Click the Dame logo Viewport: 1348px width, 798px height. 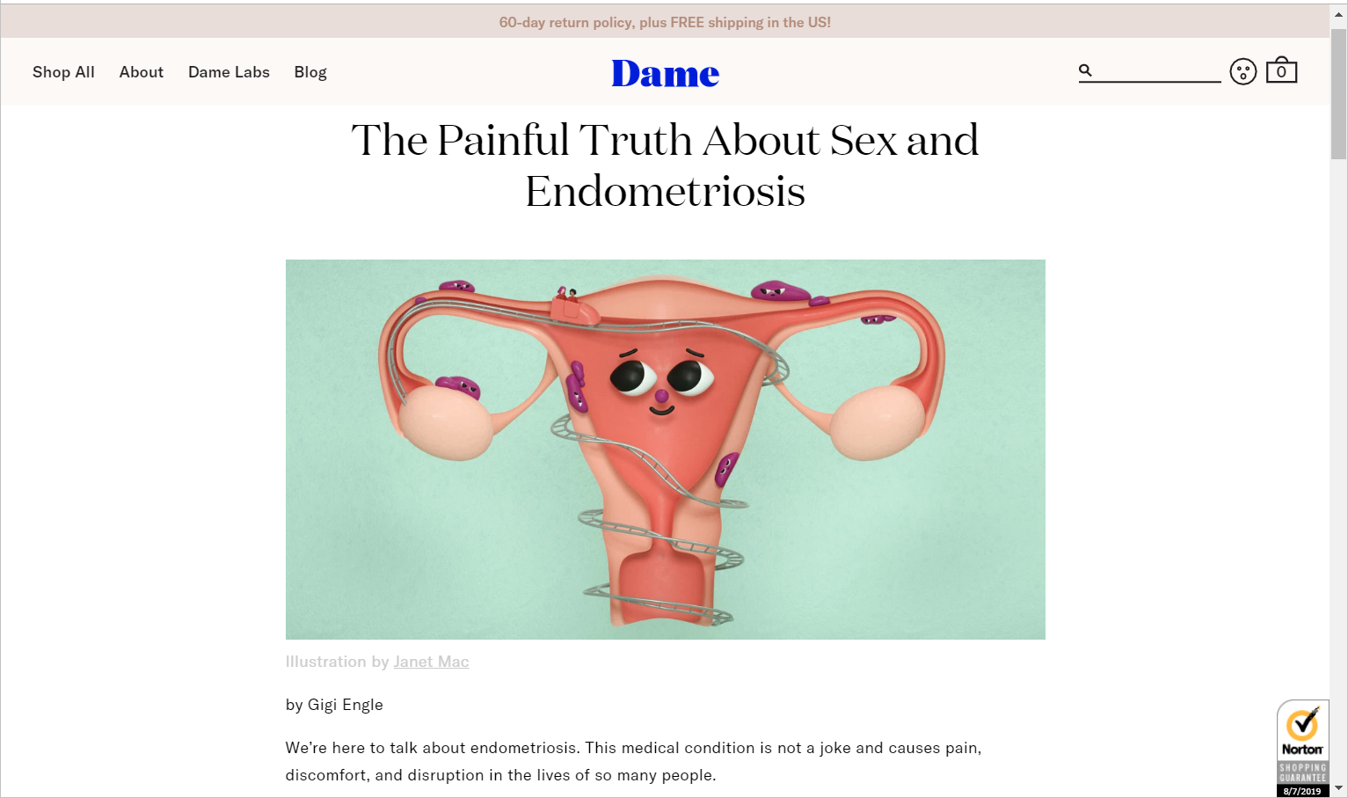(665, 73)
